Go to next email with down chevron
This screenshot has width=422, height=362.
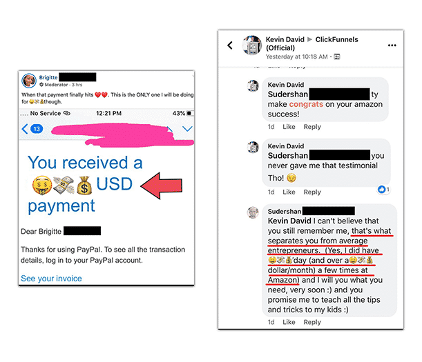click(x=187, y=129)
